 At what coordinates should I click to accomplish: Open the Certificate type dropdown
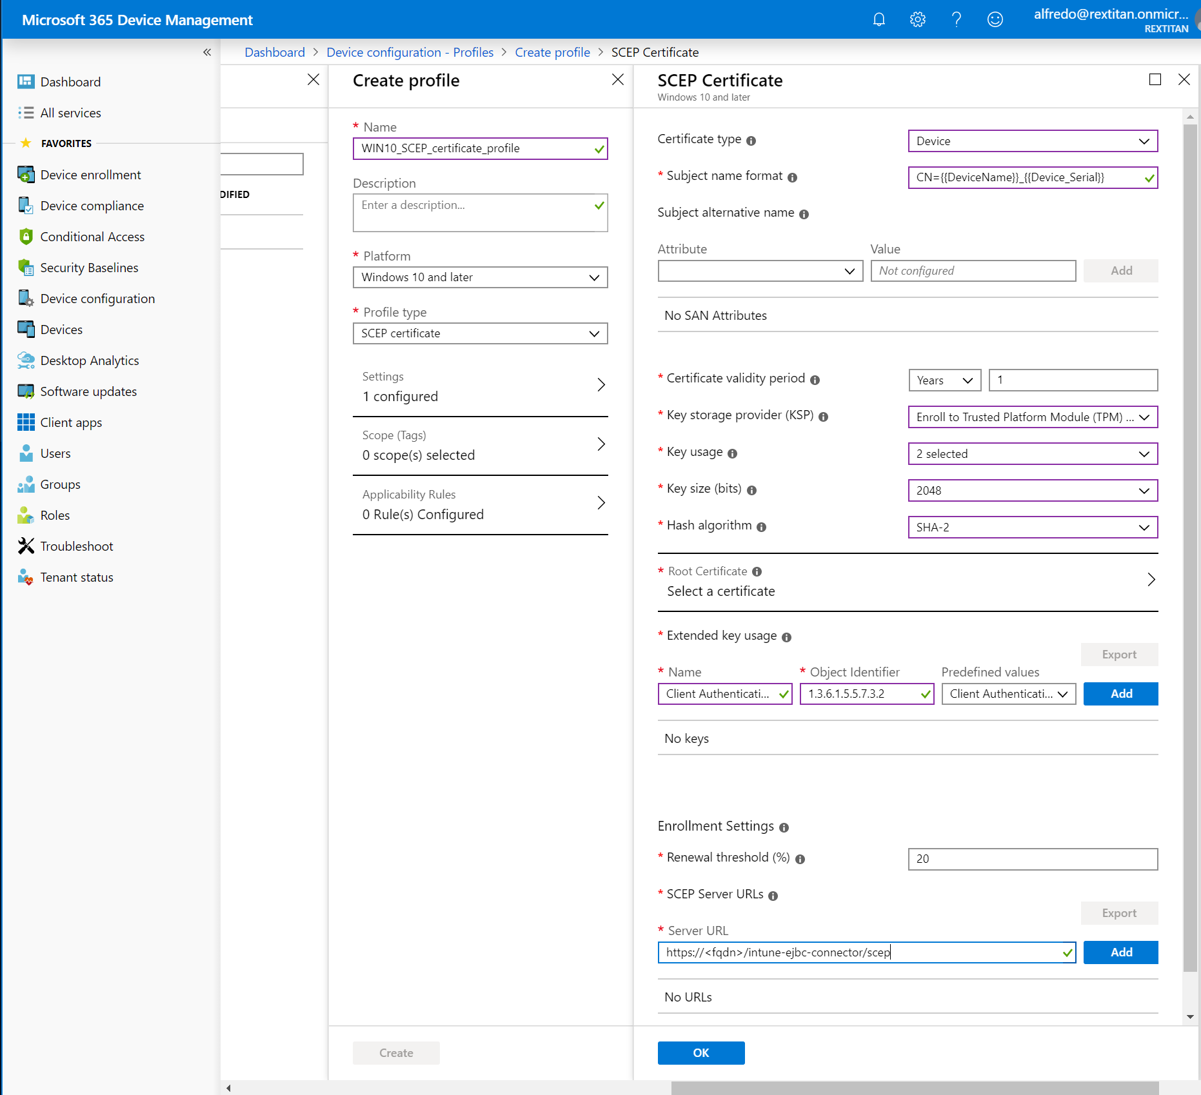(x=1032, y=141)
